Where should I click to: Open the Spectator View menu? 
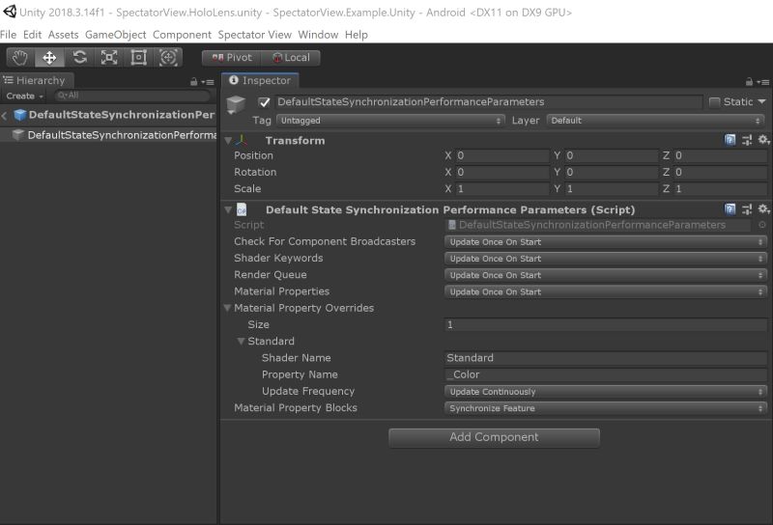point(254,35)
